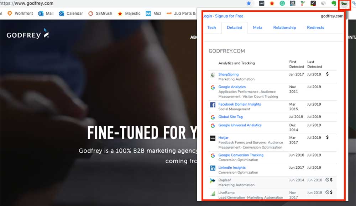Click the dollar sign in SharpSpring row
This screenshot has height=206, width=356.
[327, 74]
